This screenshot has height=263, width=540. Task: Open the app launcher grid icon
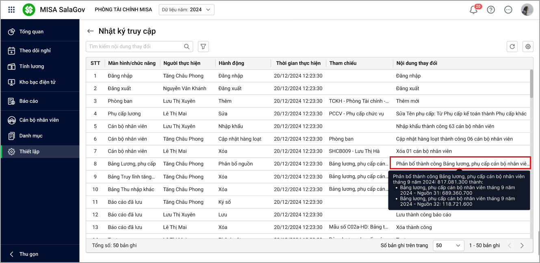point(11,10)
